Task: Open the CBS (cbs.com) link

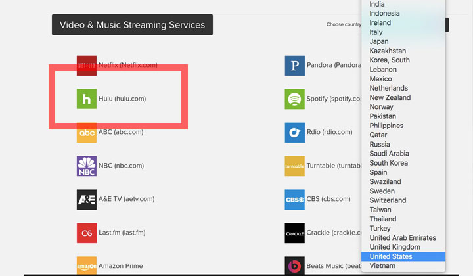Action: pyautogui.click(x=328, y=198)
